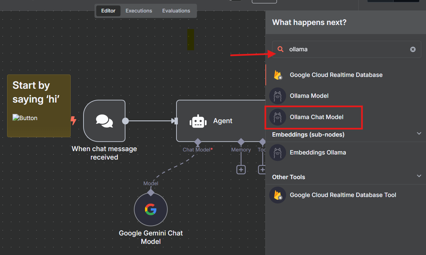Open the Executions tab
This screenshot has height=255, width=426.
pyautogui.click(x=139, y=11)
